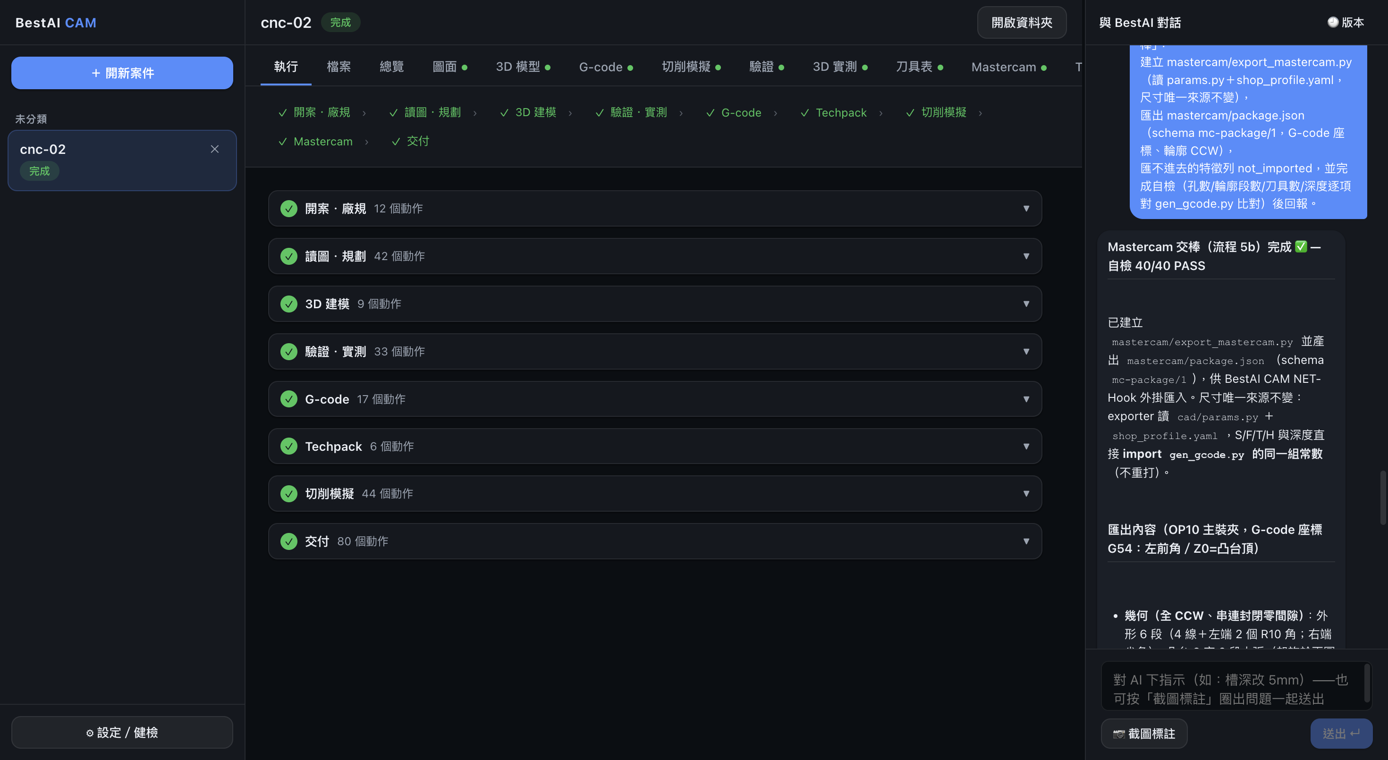
Task: Expand the Techpack section arrow
Action: 1026,446
